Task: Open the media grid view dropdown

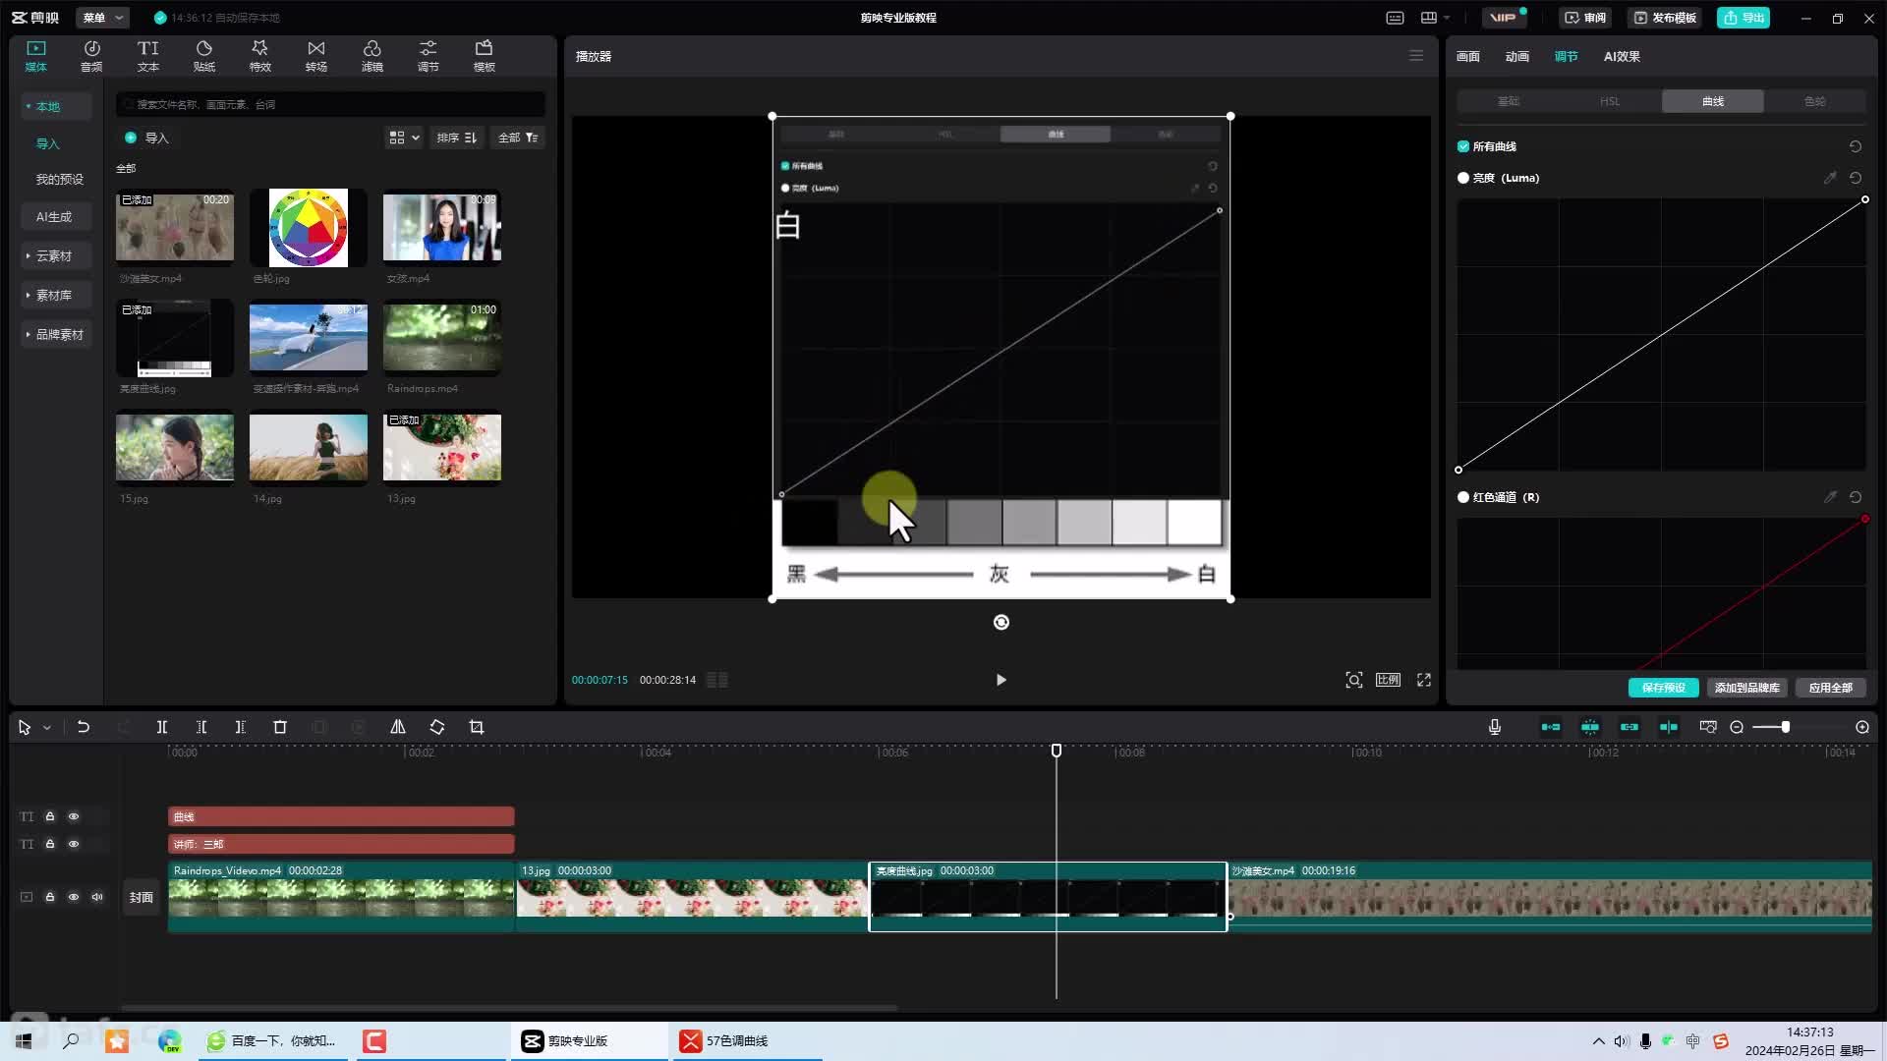Action: [404, 138]
